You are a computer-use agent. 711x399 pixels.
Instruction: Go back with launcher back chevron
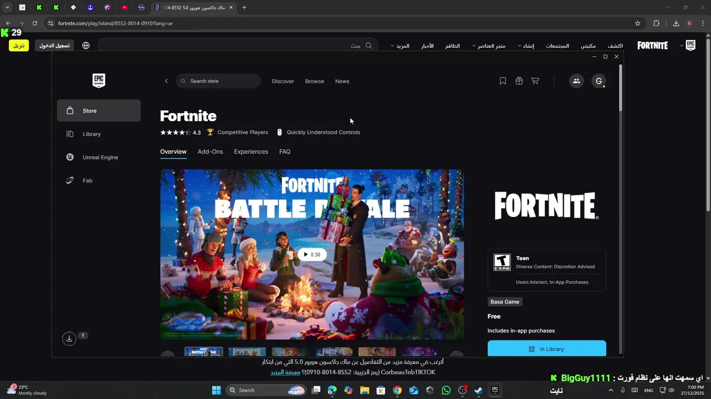166,81
